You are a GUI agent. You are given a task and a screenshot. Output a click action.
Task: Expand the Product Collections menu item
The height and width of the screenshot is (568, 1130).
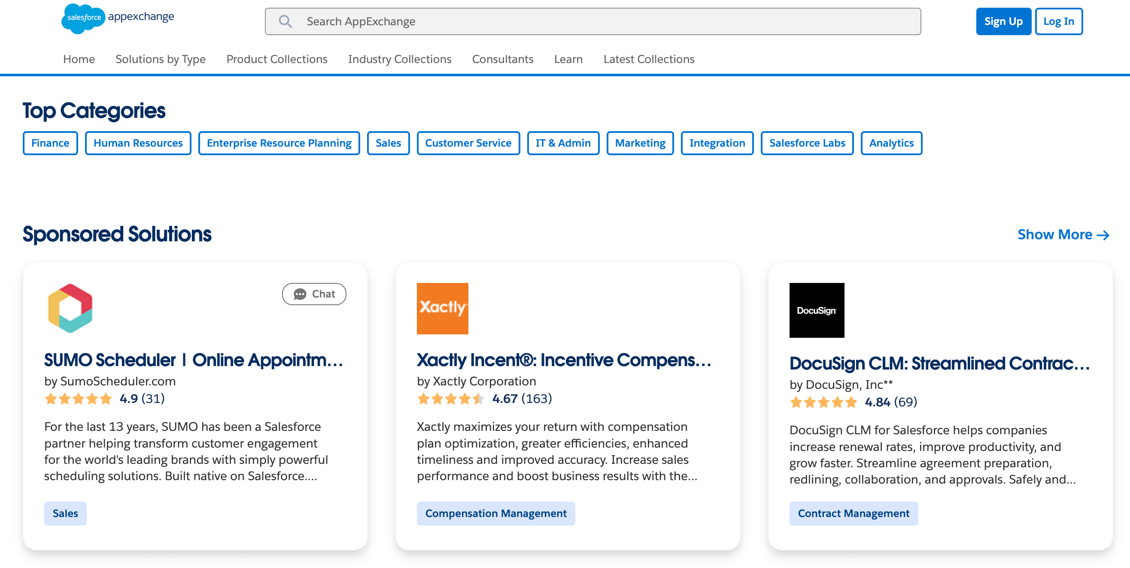(x=276, y=59)
